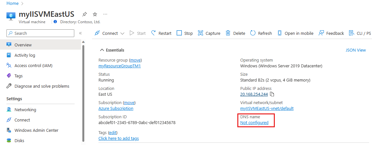Viewport: 372px width, 145px height.
Task: Click move link beside Resource group
Action: [x=135, y=60]
